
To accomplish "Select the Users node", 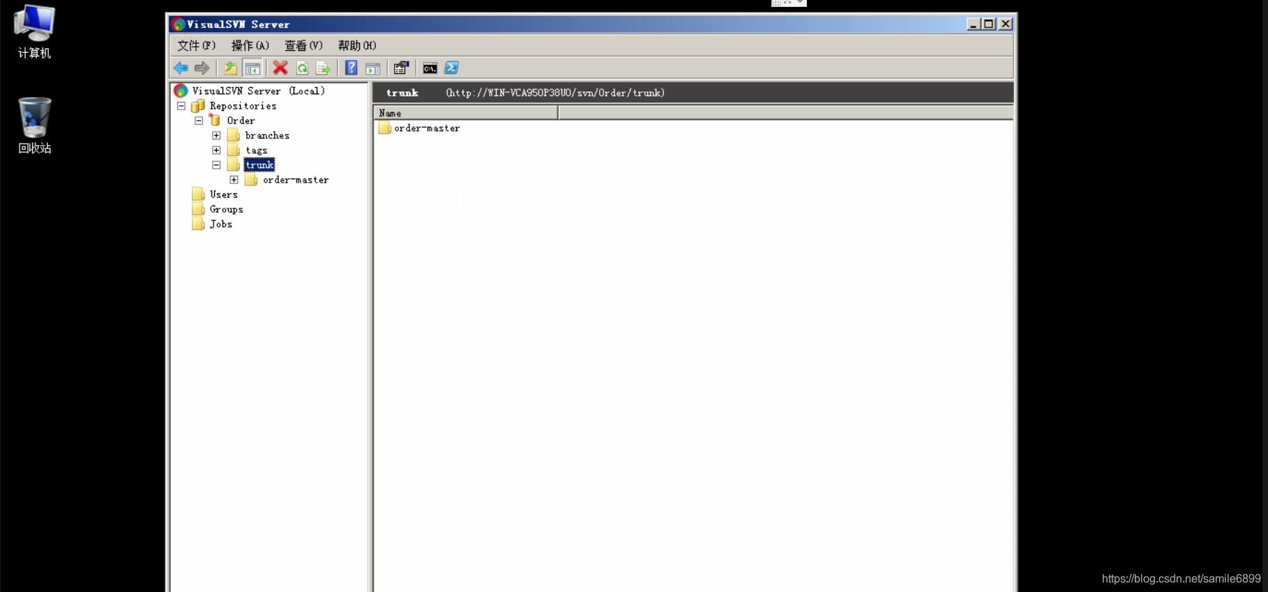I will 223,195.
